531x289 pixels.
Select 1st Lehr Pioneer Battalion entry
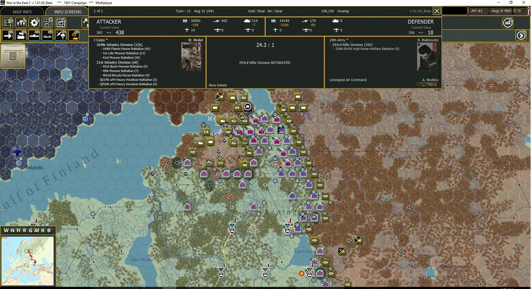124,53
